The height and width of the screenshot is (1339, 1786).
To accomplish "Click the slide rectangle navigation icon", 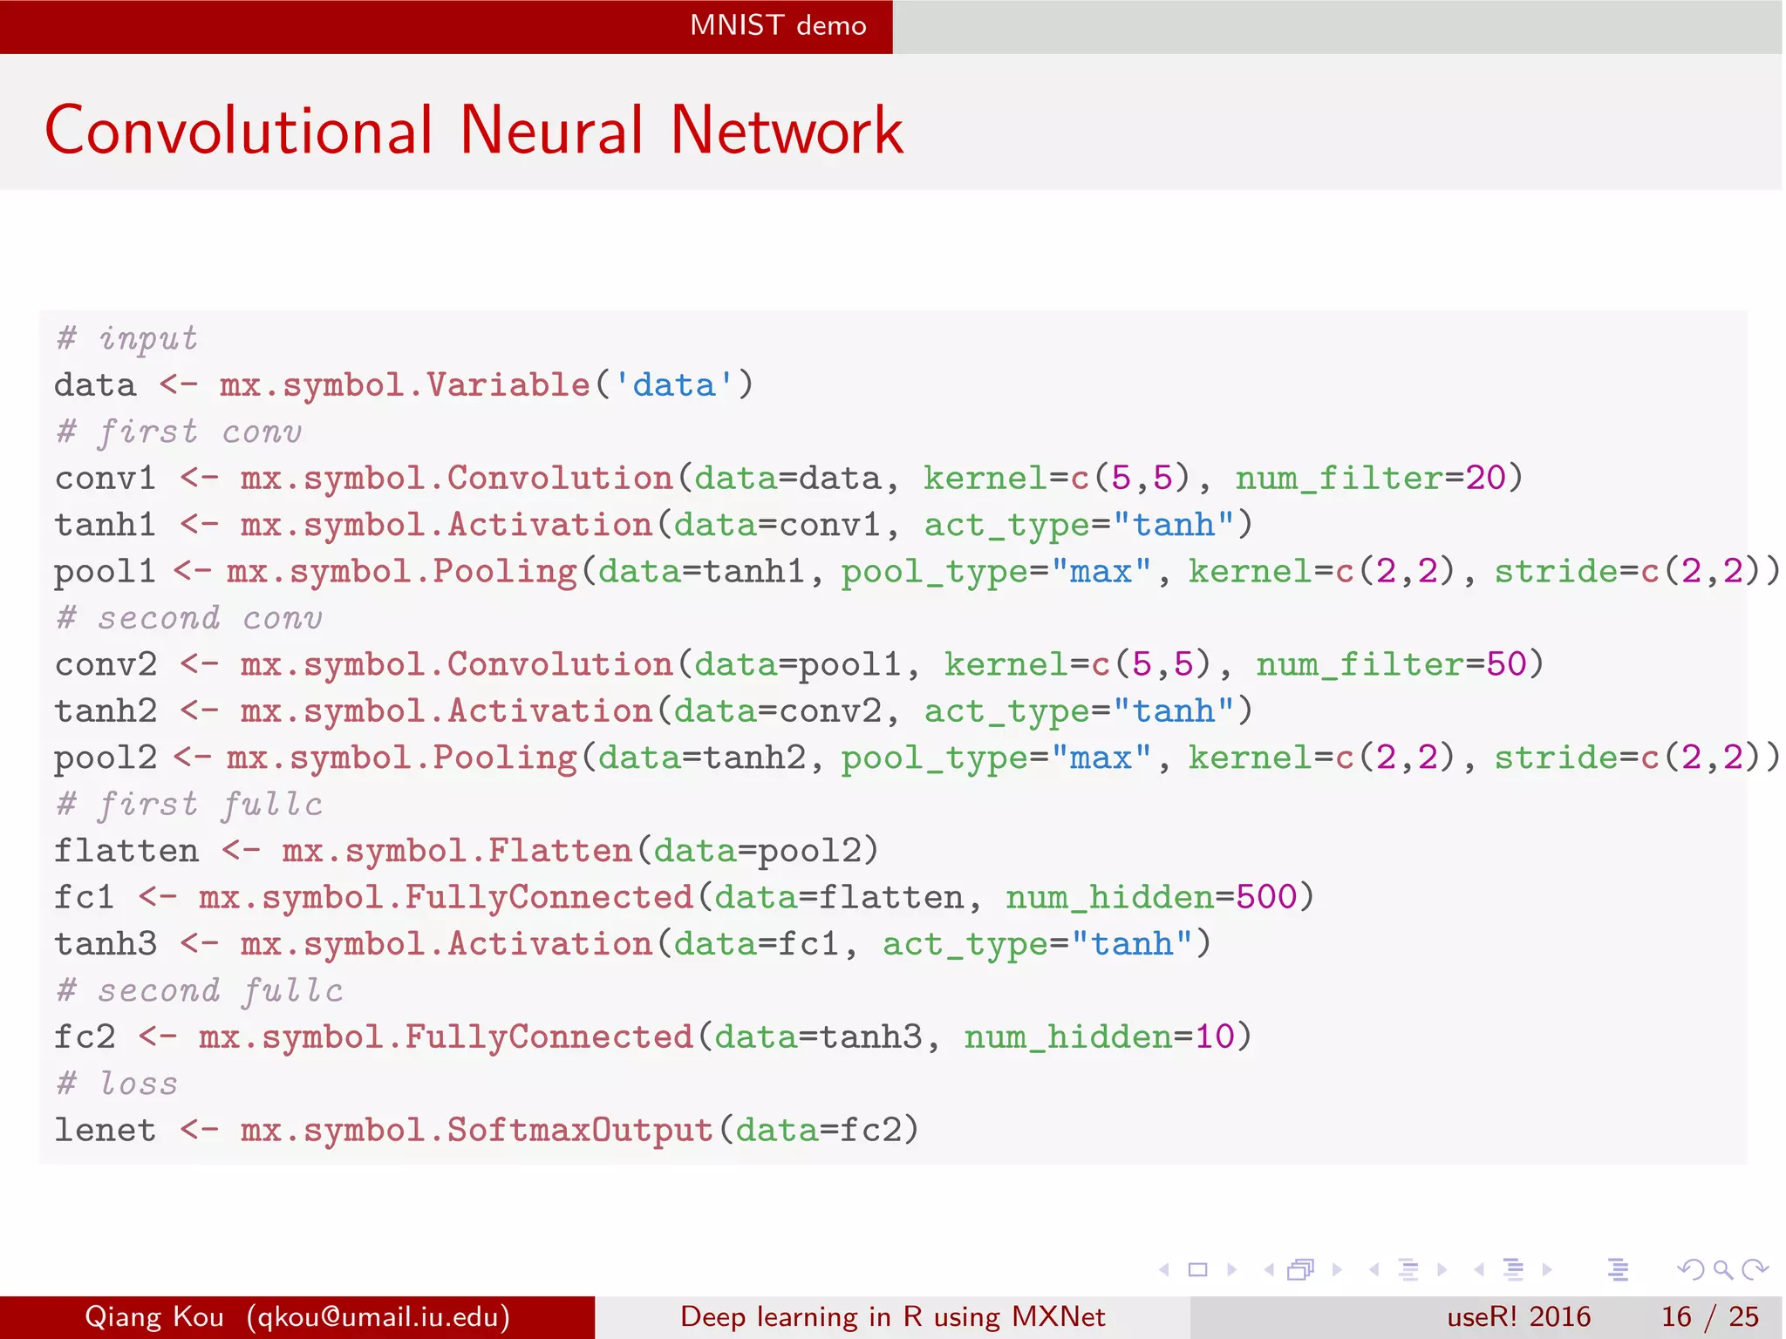I will pos(1198,1270).
